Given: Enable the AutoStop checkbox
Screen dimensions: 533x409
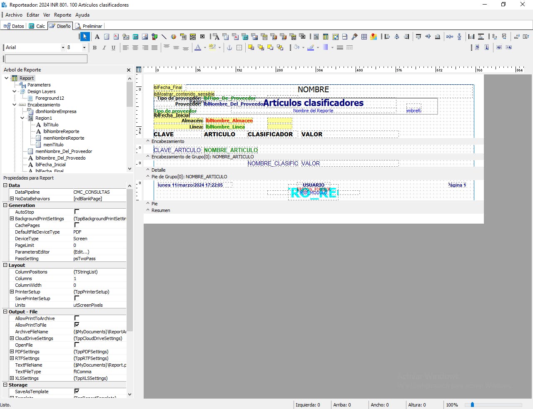Looking at the screenshot, I should click(77, 212).
